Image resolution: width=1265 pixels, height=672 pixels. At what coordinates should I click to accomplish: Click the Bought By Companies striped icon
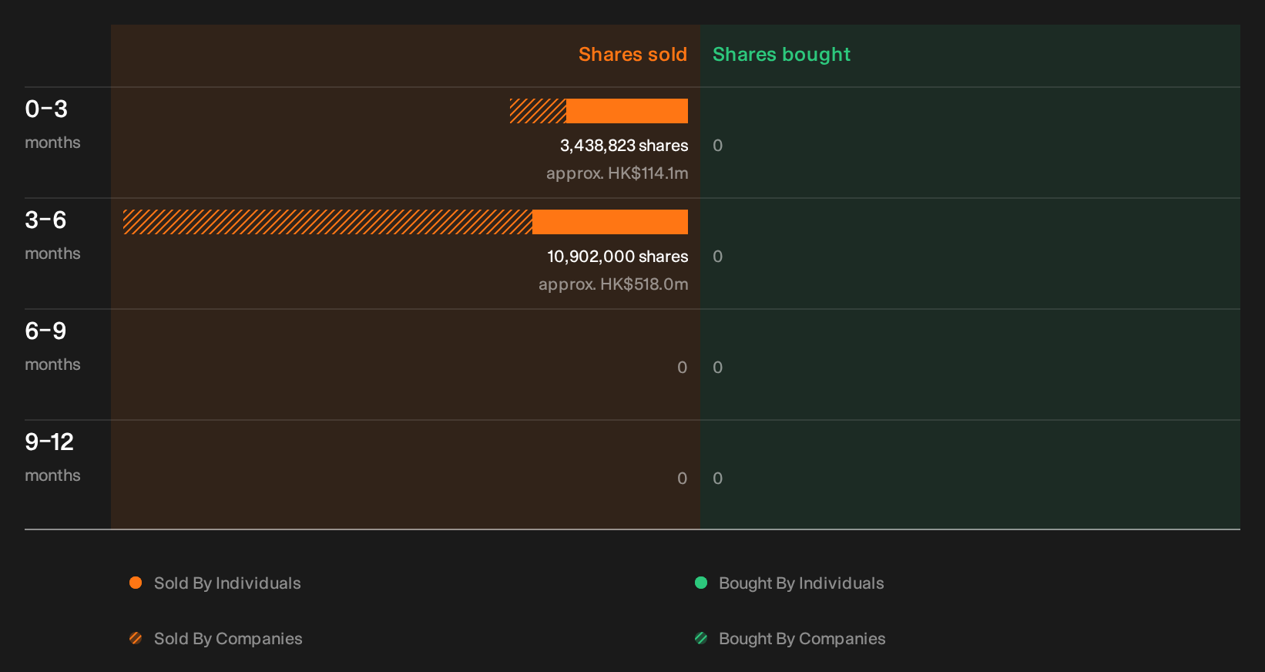click(x=701, y=638)
